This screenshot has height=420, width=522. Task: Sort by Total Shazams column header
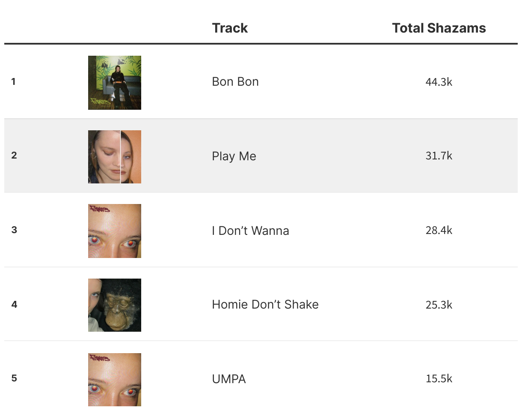pos(439,28)
